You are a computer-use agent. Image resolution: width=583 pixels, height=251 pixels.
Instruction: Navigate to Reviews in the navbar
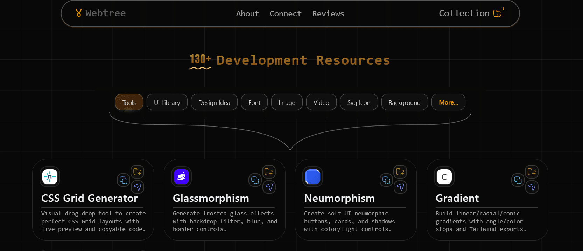(x=328, y=14)
